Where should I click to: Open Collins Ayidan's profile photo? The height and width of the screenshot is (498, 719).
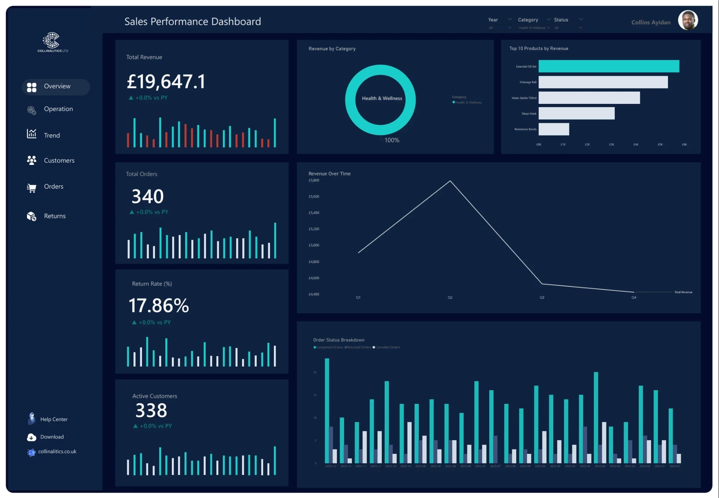(x=688, y=20)
